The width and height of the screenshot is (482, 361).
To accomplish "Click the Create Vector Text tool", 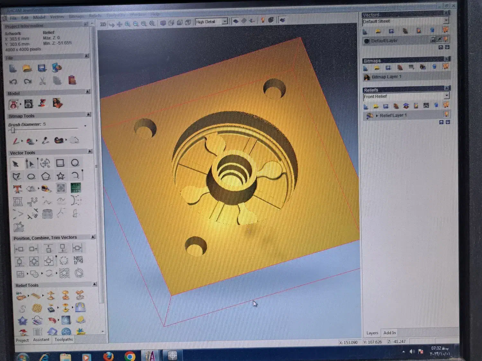I will (x=18, y=189).
